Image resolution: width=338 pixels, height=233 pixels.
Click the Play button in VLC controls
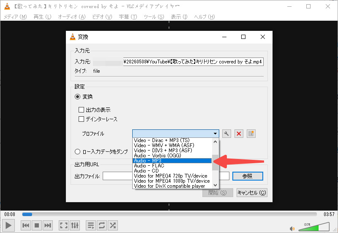point(8,225)
